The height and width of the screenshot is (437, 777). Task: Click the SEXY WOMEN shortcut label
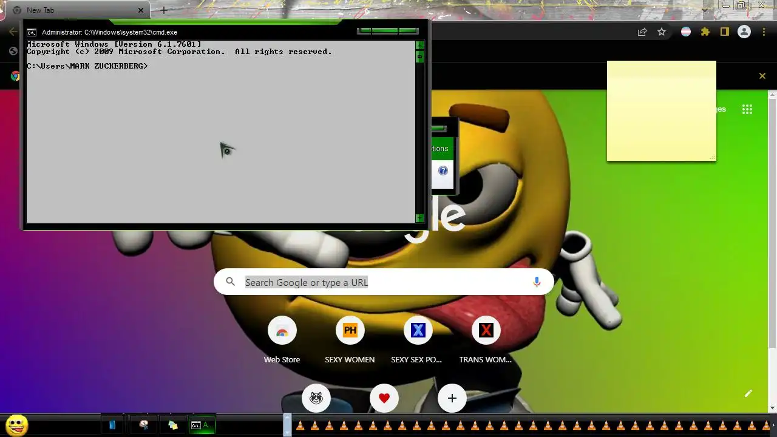(350, 359)
